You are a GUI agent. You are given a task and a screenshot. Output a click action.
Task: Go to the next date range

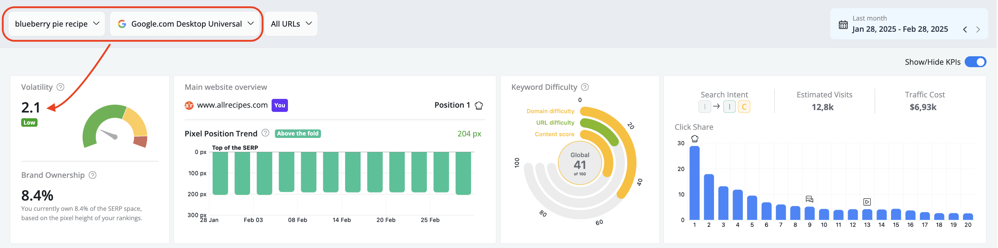coord(978,29)
